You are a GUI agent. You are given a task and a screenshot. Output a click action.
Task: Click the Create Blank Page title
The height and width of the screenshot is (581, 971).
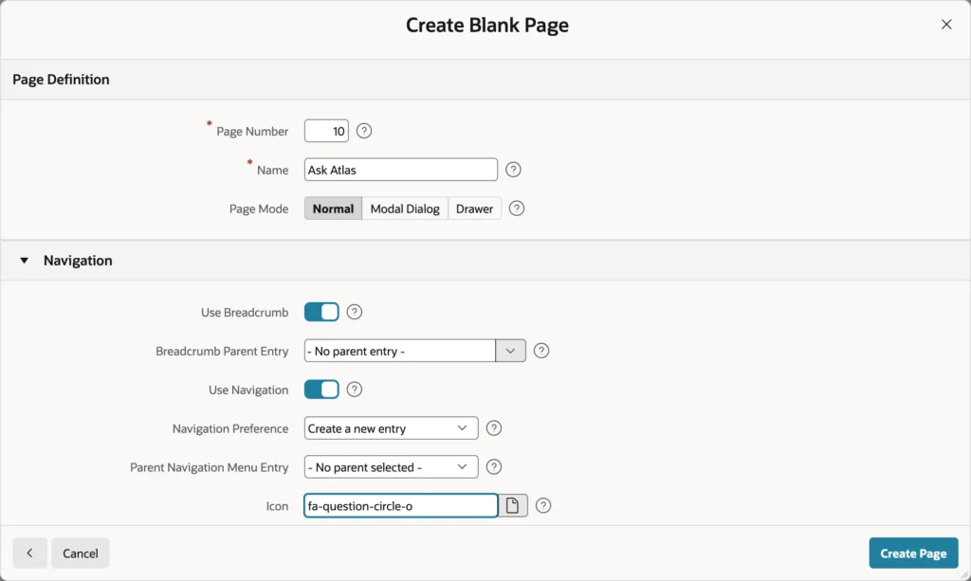(x=487, y=25)
